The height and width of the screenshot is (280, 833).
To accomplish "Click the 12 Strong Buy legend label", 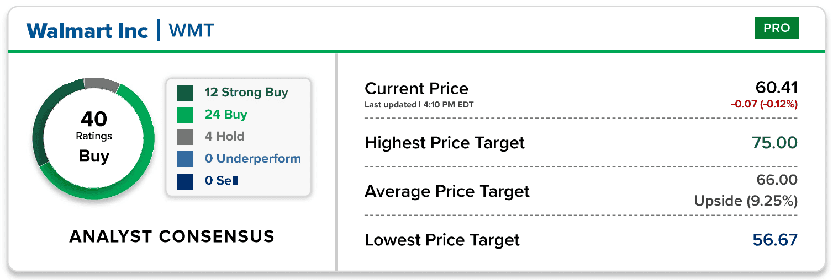I will (246, 93).
